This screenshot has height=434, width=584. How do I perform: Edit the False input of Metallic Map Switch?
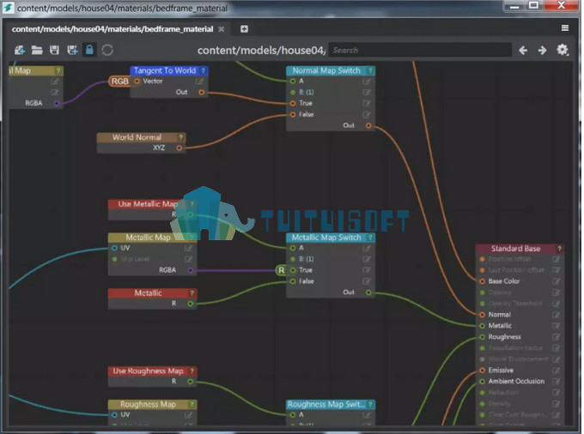(367, 281)
